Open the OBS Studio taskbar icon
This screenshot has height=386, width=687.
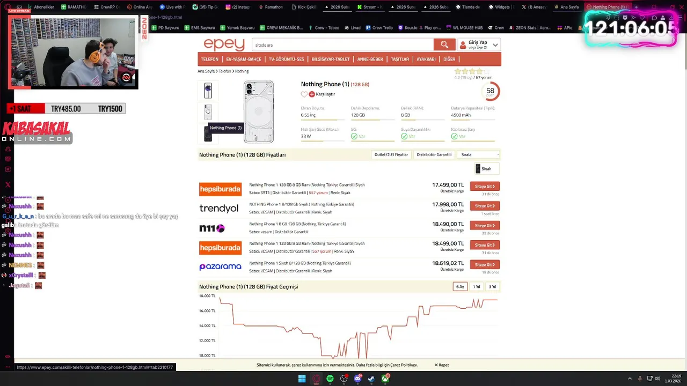[344, 379]
